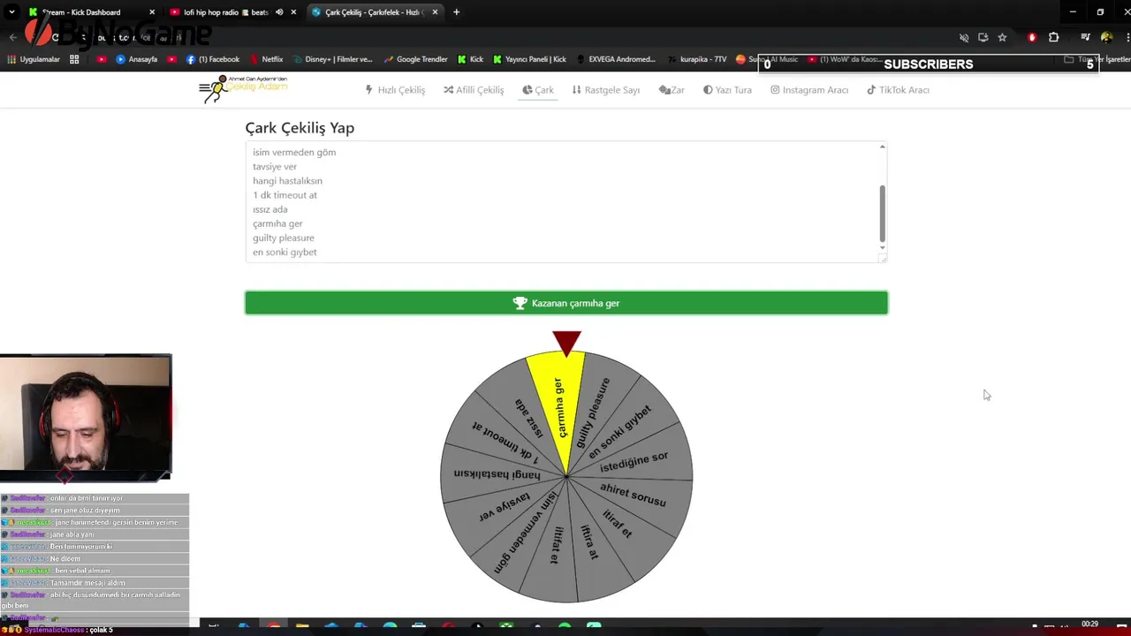This screenshot has width=1131, height=636.
Task: Expand the tab search dropdown arrow
Action: [11, 12]
